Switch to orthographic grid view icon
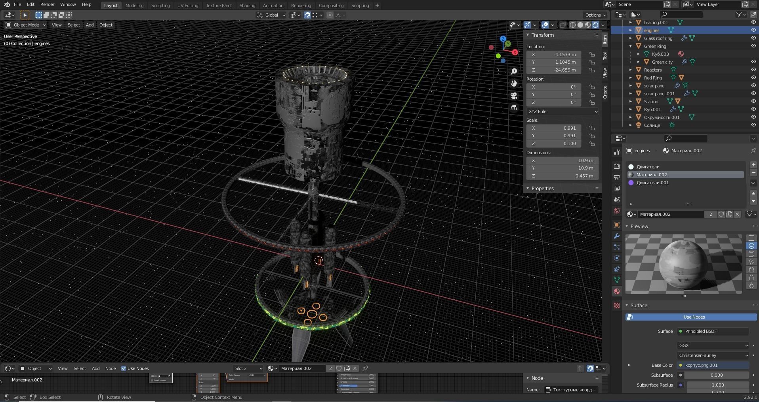 [x=514, y=108]
